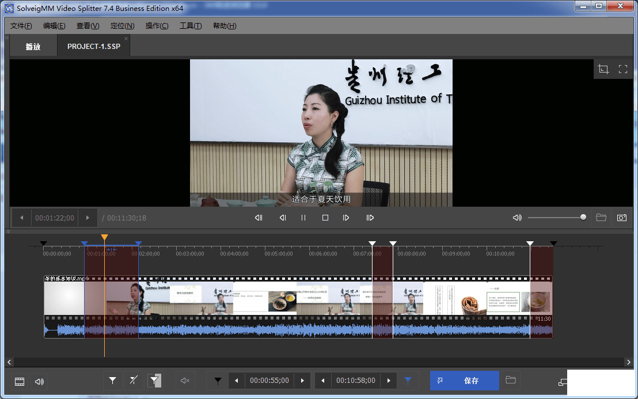Pause video playback

pyautogui.click(x=303, y=218)
